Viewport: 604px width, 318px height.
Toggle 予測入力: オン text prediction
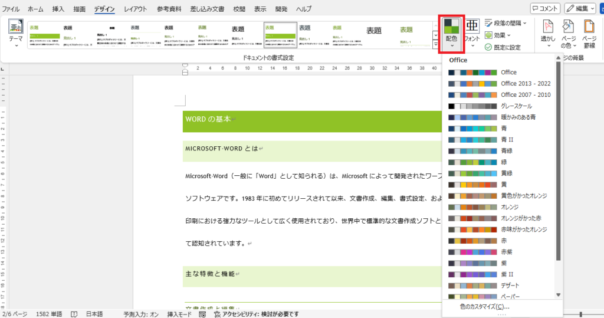[x=141, y=314]
